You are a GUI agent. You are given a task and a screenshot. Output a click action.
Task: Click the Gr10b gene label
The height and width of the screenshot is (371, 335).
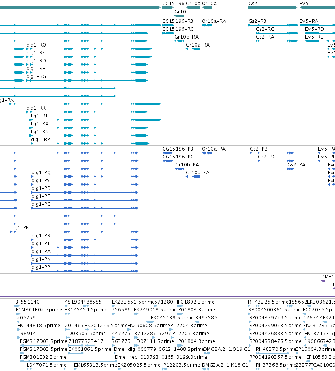[182, 12]
